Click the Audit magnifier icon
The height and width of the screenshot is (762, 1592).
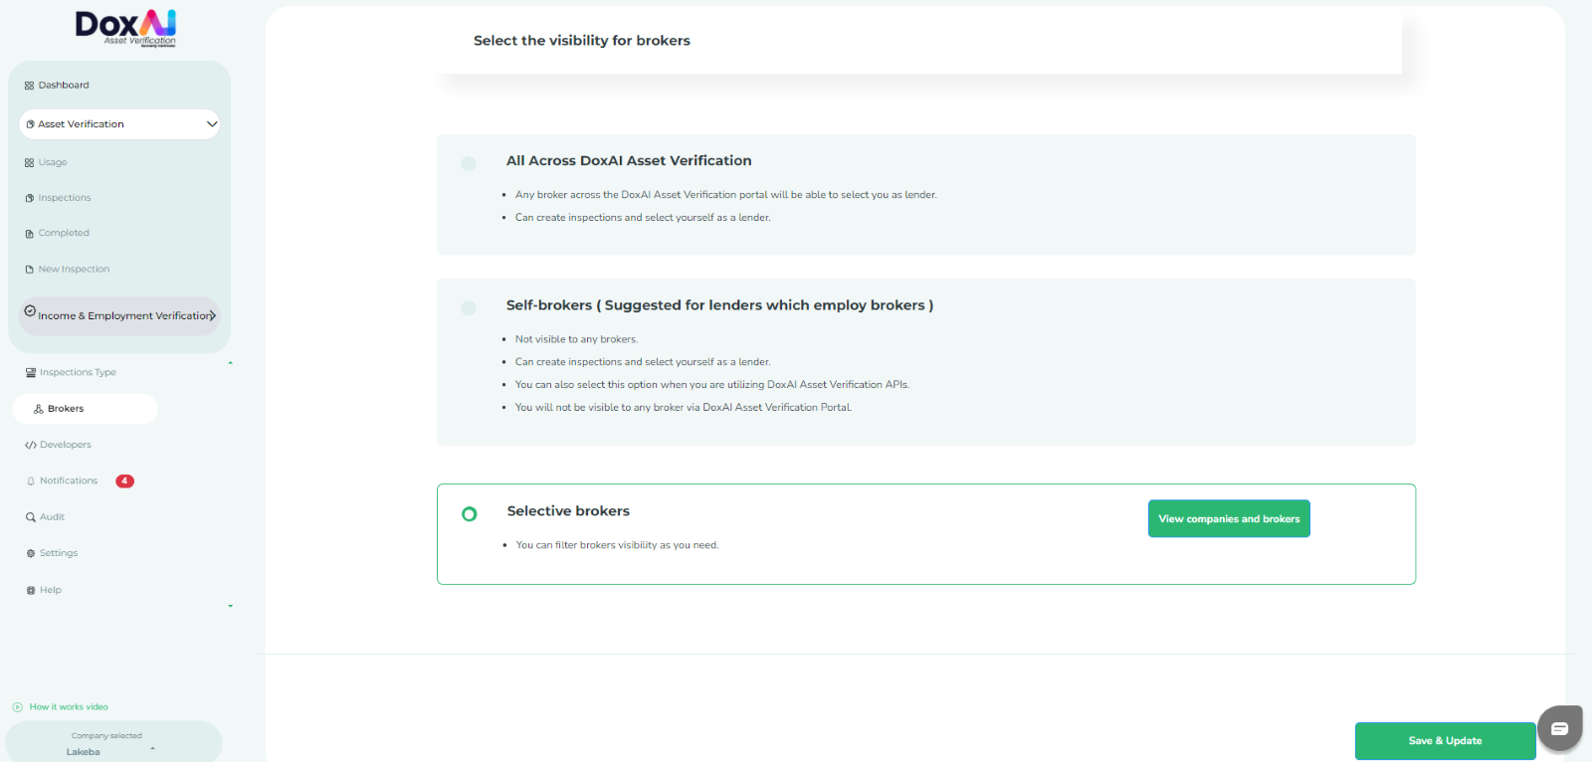(x=31, y=517)
